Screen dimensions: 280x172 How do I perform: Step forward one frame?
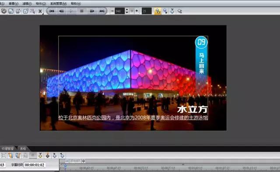(x=92, y=11)
